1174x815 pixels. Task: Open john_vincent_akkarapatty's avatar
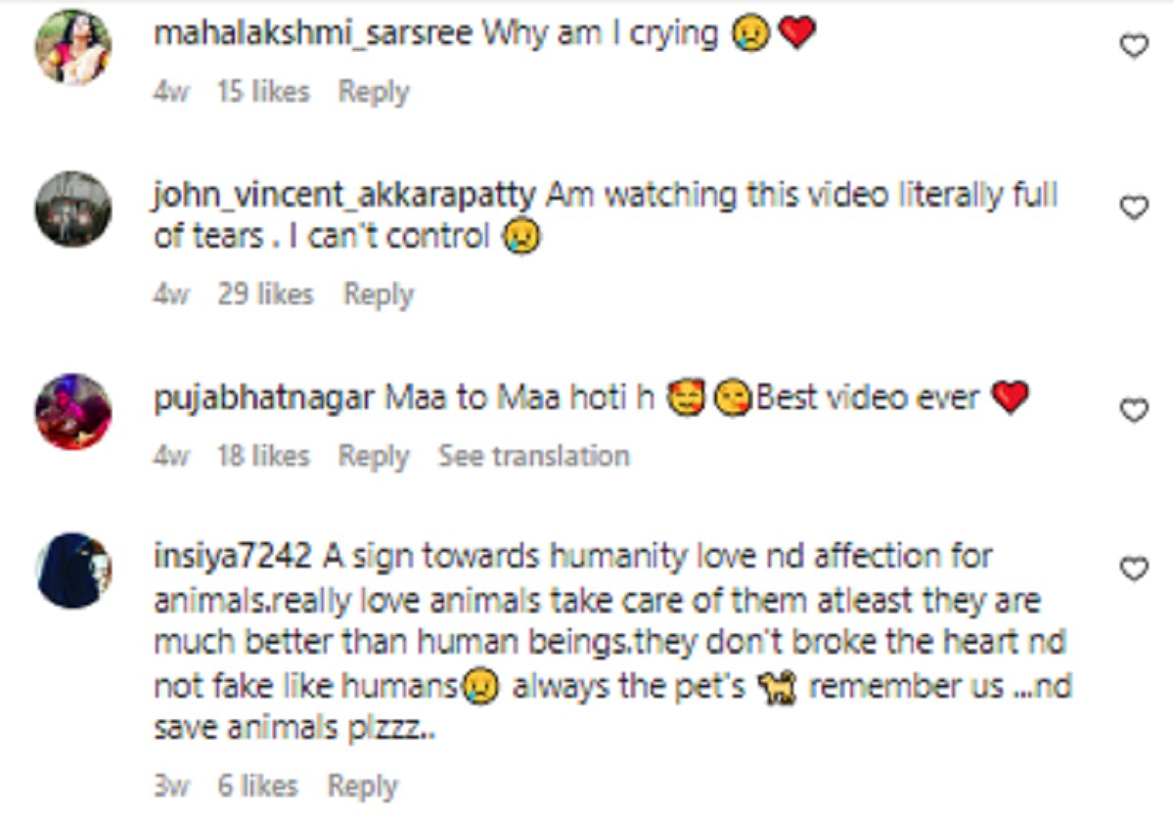73,209
